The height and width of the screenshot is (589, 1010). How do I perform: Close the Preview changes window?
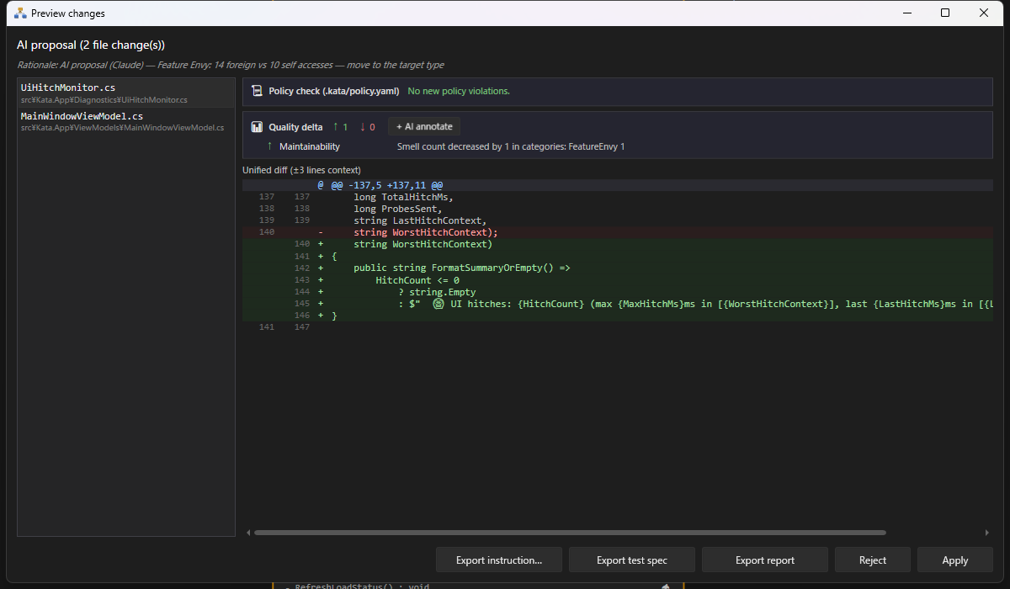pos(984,13)
